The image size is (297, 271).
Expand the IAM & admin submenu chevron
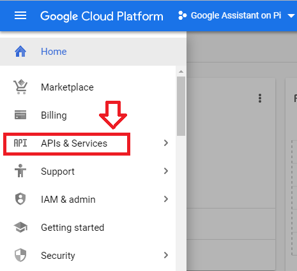(x=166, y=199)
